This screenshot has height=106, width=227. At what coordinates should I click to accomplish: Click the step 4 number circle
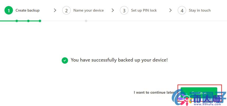[182, 11]
